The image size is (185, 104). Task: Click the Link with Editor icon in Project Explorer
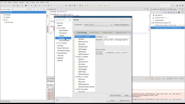(x=30, y=9)
